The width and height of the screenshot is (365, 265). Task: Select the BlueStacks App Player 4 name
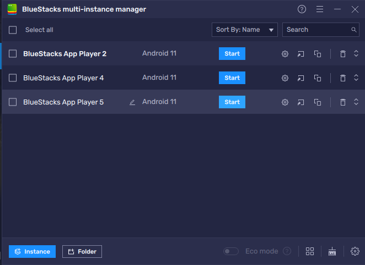click(x=63, y=78)
